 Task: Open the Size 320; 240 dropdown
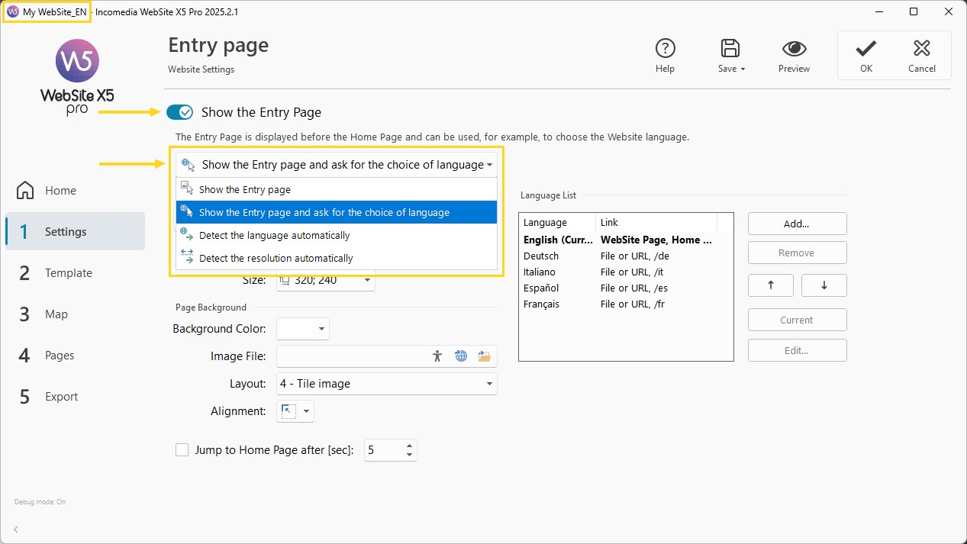326,280
